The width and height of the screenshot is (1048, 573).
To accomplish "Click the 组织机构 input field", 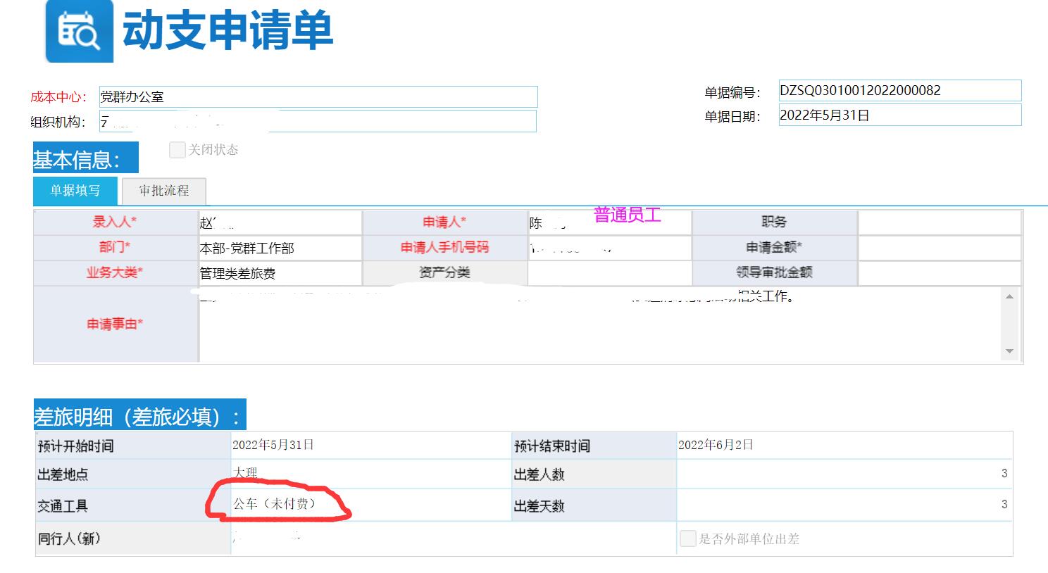I will point(318,122).
